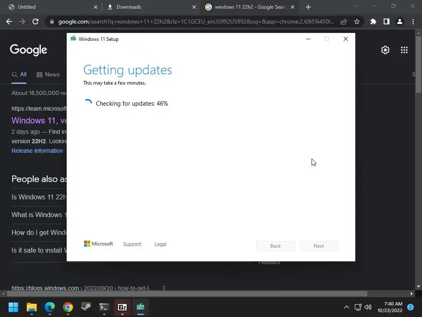This screenshot has width=422, height=317.
Task: Click Chrome forward navigation arrow
Action: pos(22,21)
